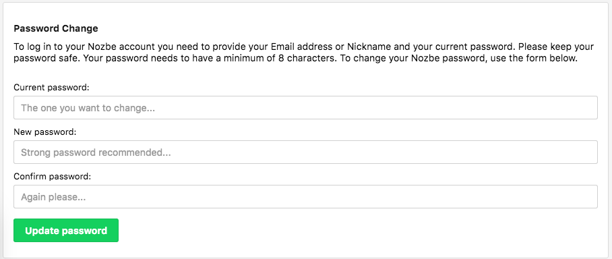Click "Strong password recommended..." placeholder text
The width and height of the screenshot is (612, 259).
click(x=96, y=152)
